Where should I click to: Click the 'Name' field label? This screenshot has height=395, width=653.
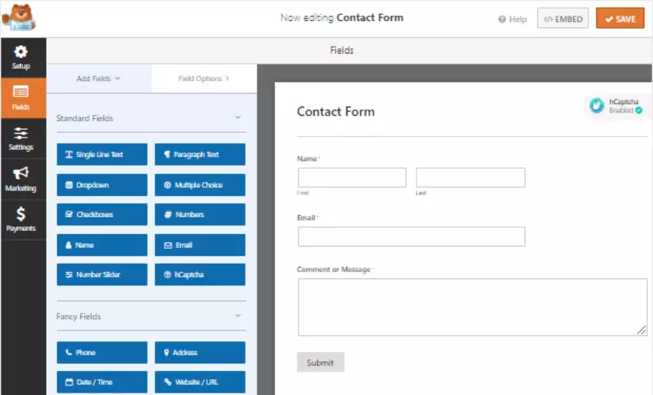pos(307,159)
